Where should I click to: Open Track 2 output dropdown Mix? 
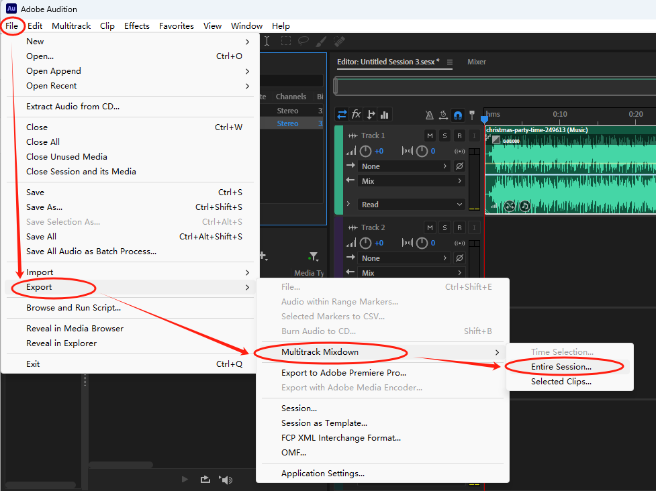click(x=412, y=273)
